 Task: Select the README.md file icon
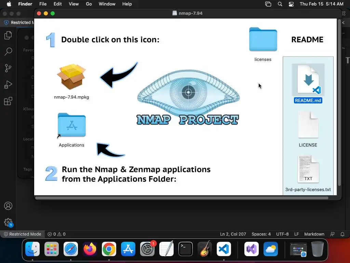(308, 79)
